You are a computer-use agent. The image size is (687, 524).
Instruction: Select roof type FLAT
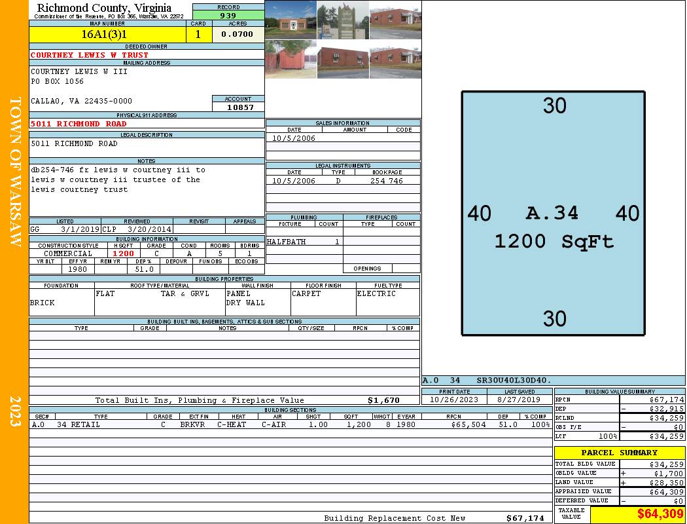(x=105, y=294)
